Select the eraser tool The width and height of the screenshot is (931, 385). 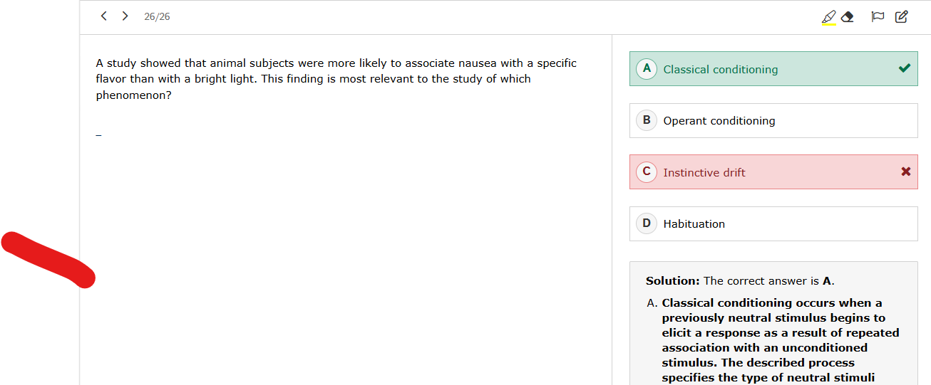point(848,17)
